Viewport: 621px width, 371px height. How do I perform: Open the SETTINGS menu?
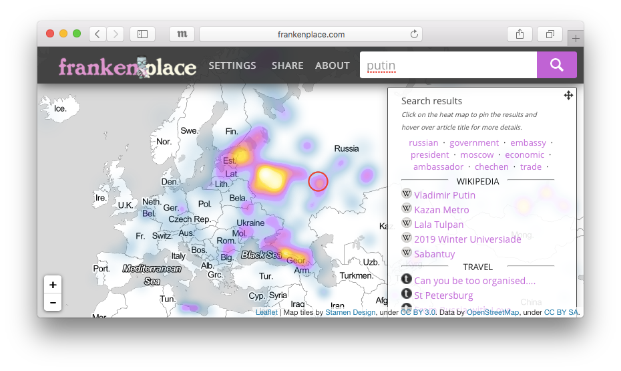click(x=232, y=66)
